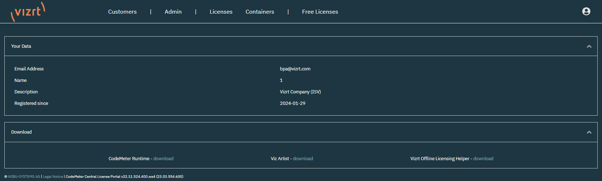
Task: Click the Download panel title
Action: coord(22,132)
